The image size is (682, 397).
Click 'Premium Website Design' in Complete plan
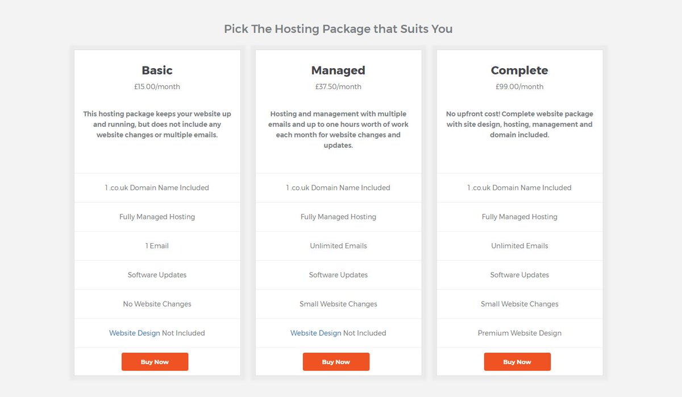[x=519, y=333]
